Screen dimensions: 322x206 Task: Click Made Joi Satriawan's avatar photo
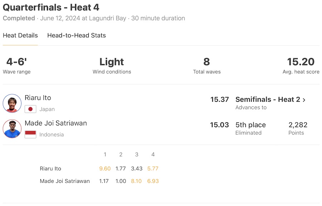(12, 129)
